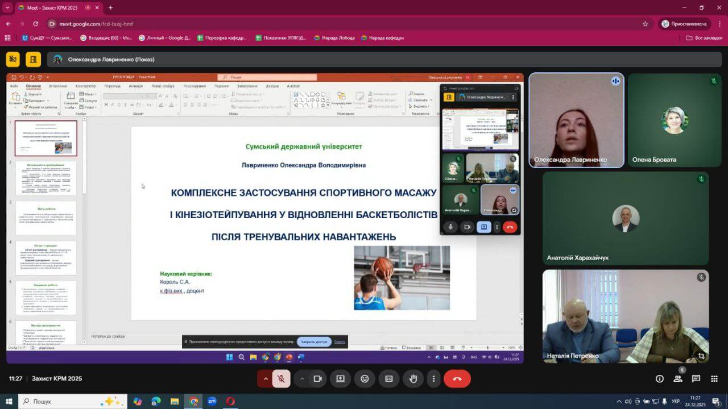Viewport: 728px width, 409px height.
Task: Open meeting details info icon
Action: tap(660, 379)
